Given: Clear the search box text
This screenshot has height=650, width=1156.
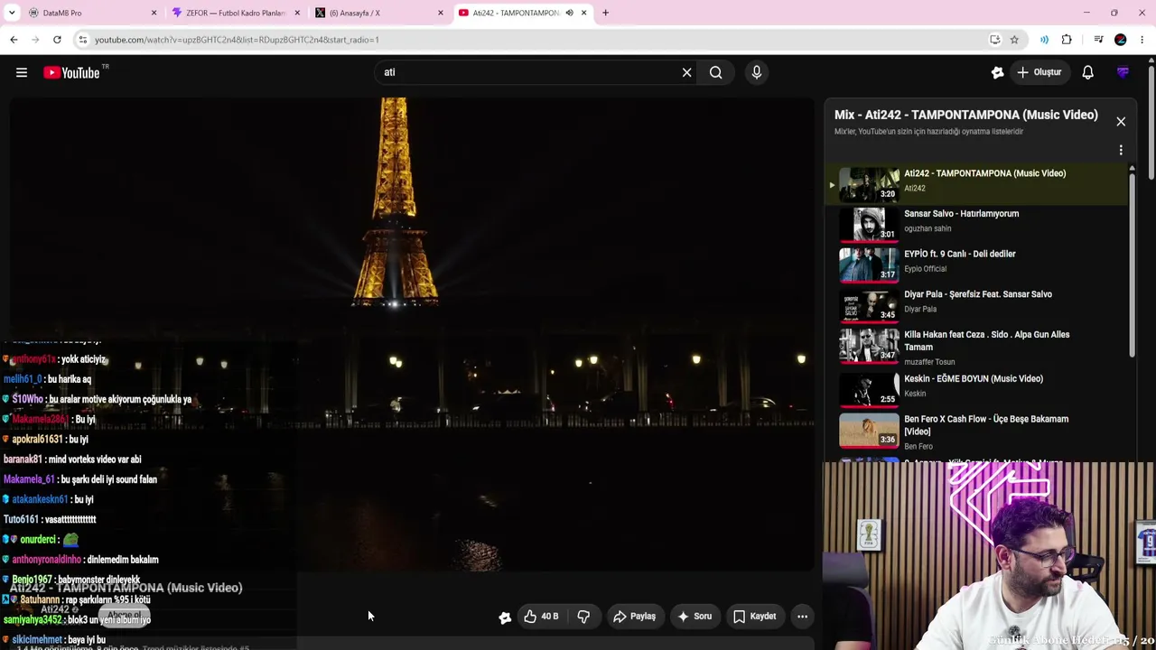Looking at the screenshot, I should (686, 72).
